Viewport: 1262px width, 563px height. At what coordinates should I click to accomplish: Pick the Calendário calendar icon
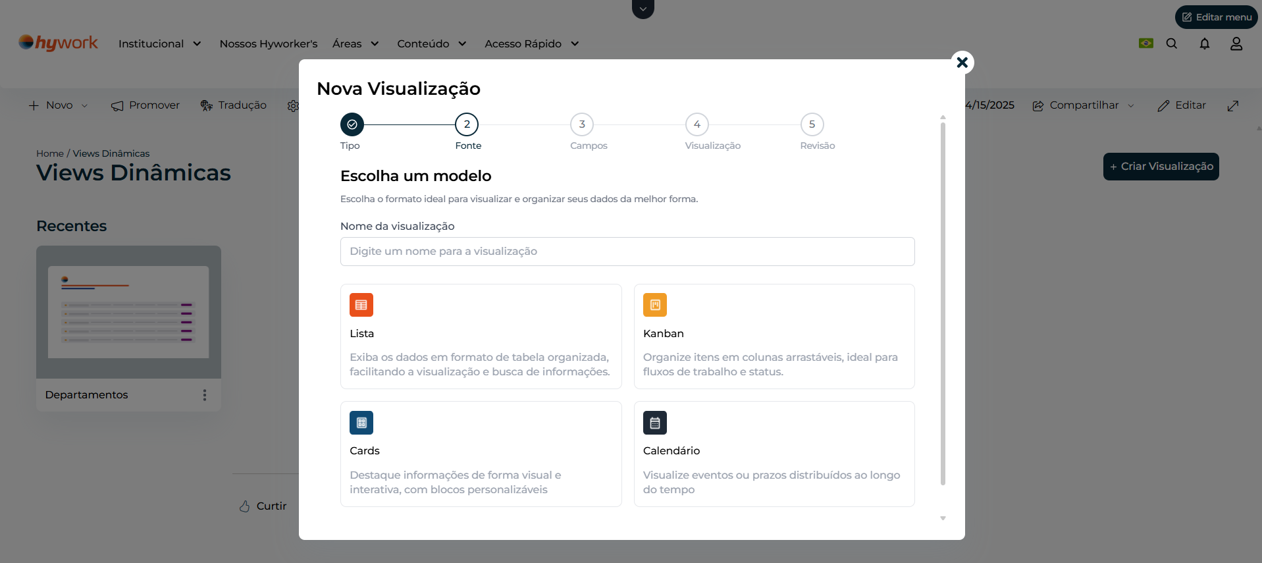click(x=654, y=423)
